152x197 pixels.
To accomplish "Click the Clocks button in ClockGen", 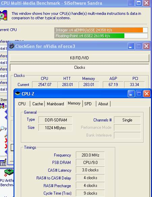I will [80, 67].
